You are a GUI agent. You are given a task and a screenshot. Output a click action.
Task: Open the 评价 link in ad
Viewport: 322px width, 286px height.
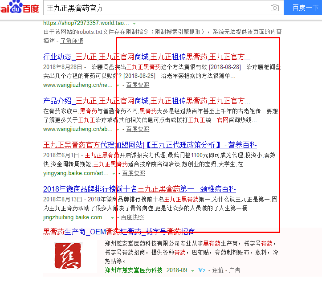point(218,270)
